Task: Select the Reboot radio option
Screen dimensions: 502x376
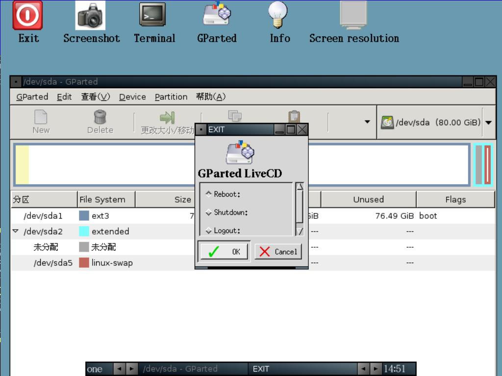Action: pos(209,194)
